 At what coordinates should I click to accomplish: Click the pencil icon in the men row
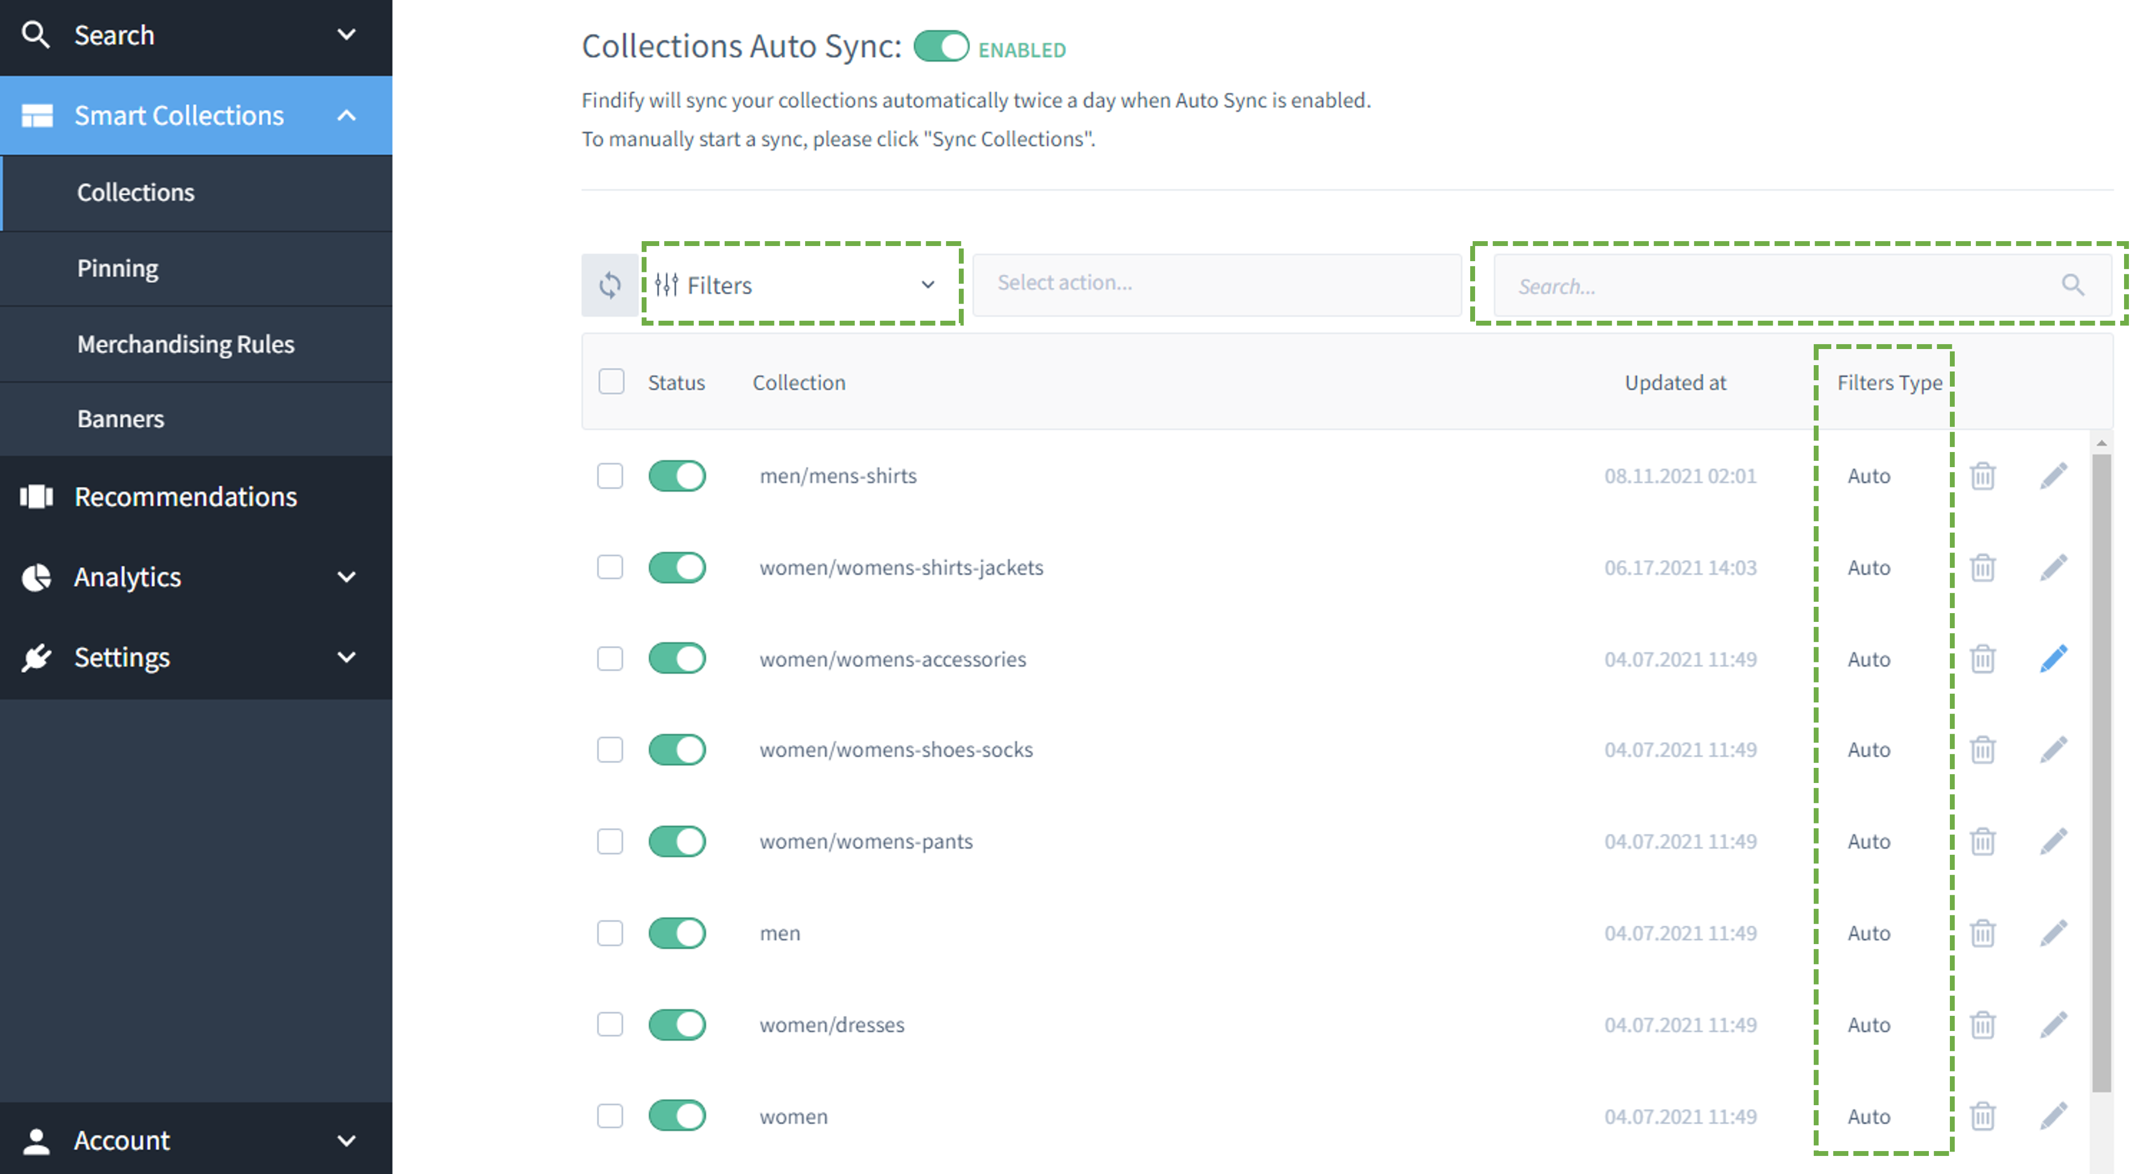(x=2054, y=933)
